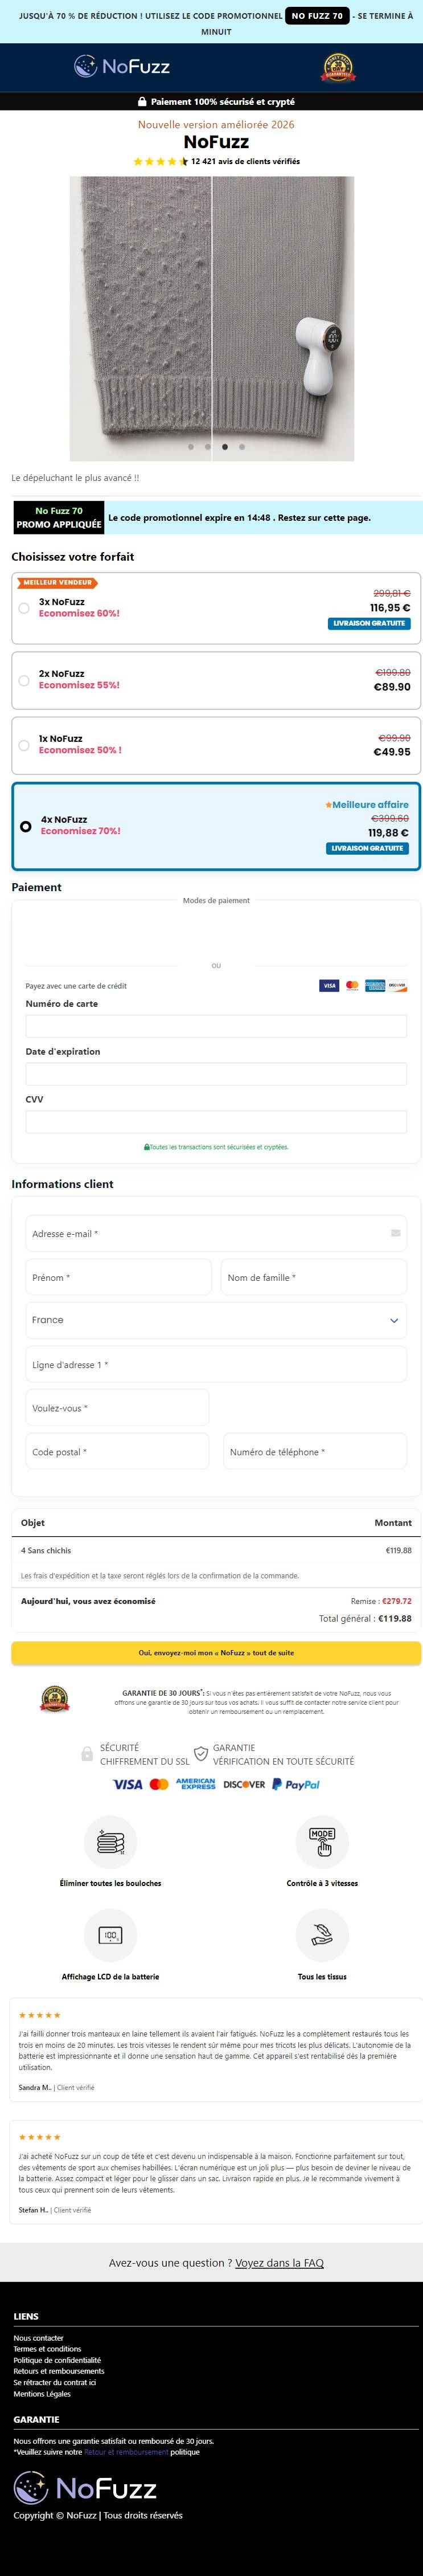The height and width of the screenshot is (2576, 423).
Task: Select the 3x NoFuzz package option
Action: 216,608
